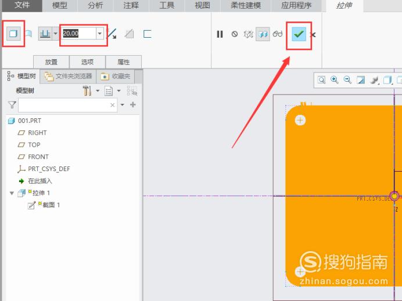Click the plus add search icon
Image resolution: width=402 pixels, height=301 pixels.
(x=133, y=104)
